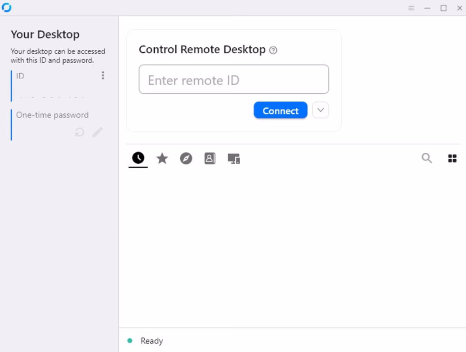This screenshot has height=352, width=466.
Task: Open the ID three-dot options menu
Action: (x=103, y=75)
